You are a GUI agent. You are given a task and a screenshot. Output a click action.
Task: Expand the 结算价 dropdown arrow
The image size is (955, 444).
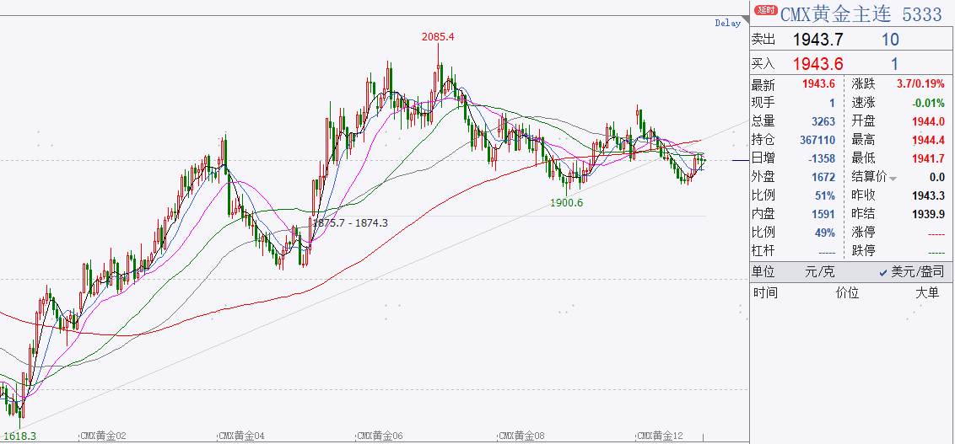tap(893, 179)
